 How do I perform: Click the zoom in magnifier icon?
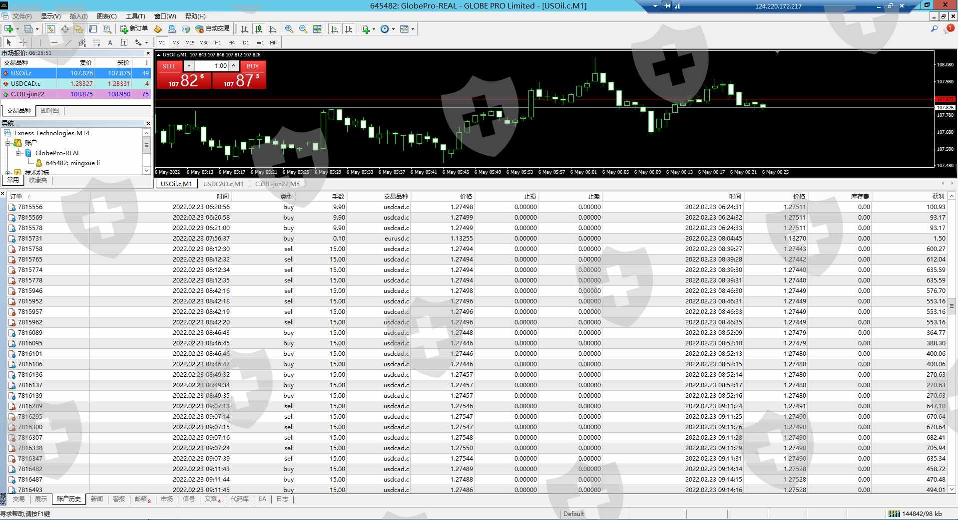click(289, 29)
